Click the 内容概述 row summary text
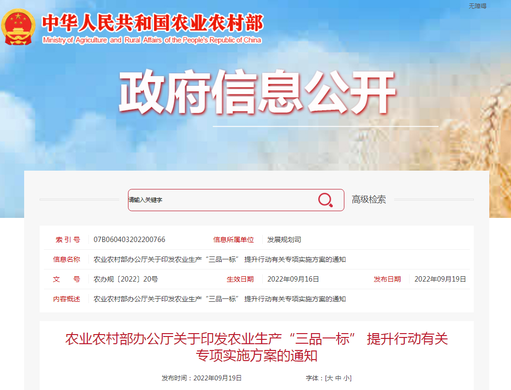The image size is (511, 390). click(x=220, y=299)
